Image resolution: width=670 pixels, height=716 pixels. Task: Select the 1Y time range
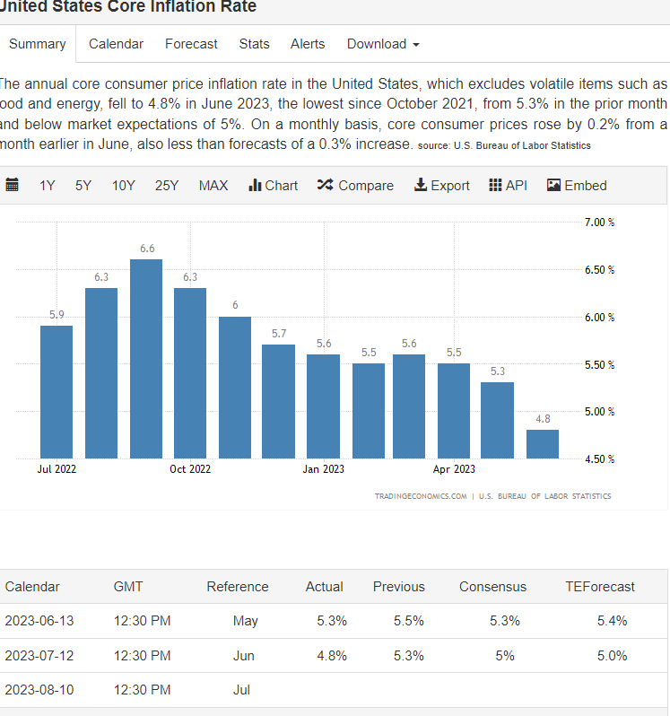47,186
